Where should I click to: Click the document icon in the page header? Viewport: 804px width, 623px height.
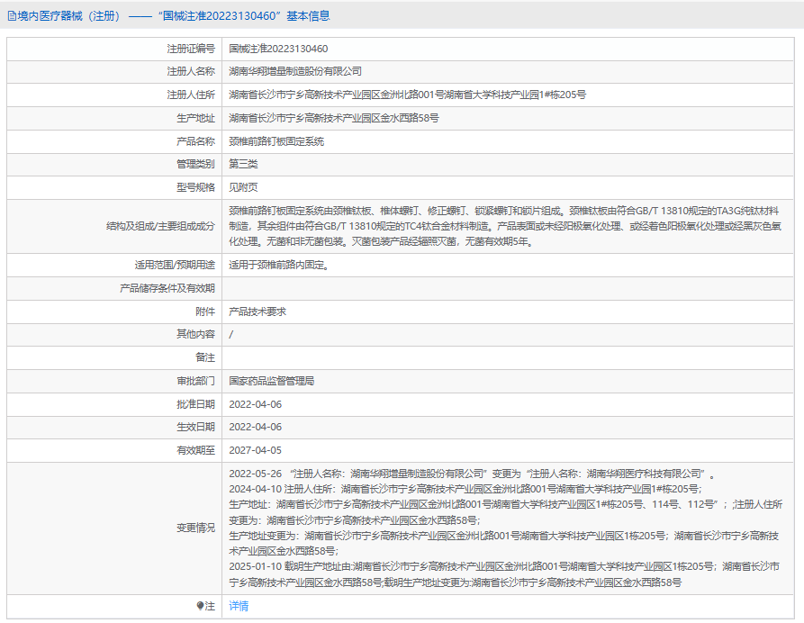[11, 15]
